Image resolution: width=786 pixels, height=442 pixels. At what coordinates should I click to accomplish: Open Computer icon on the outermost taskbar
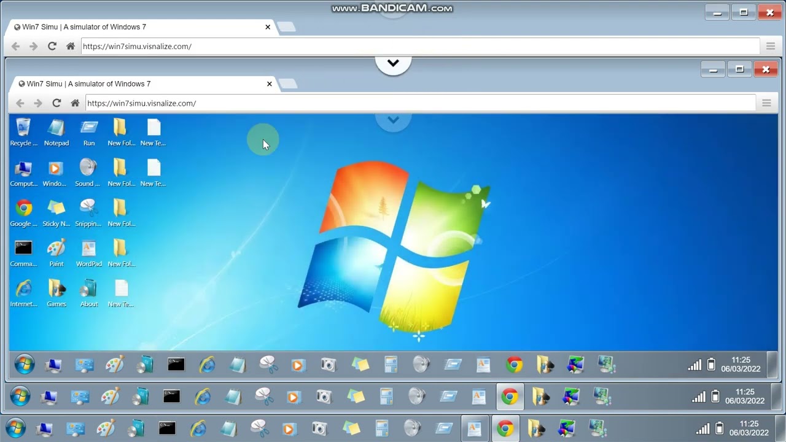pos(44,428)
